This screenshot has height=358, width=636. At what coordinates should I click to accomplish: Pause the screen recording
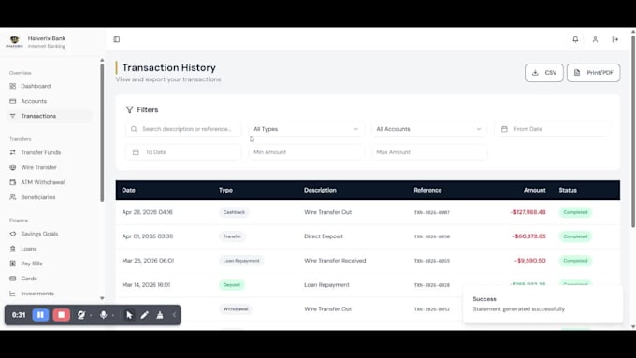[x=40, y=315]
